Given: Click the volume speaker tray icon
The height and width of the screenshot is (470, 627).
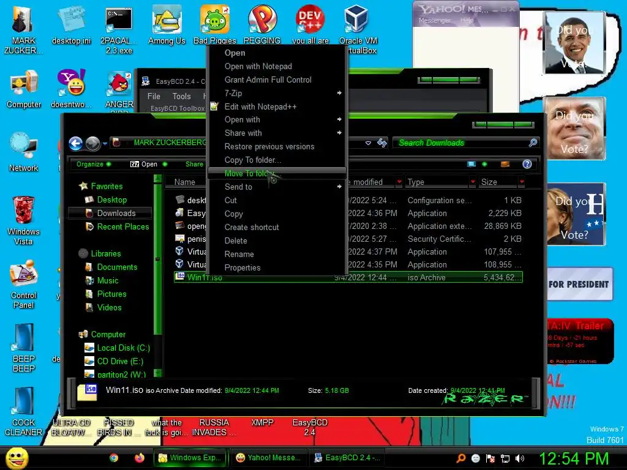Looking at the screenshot, I should tap(519, 458).
